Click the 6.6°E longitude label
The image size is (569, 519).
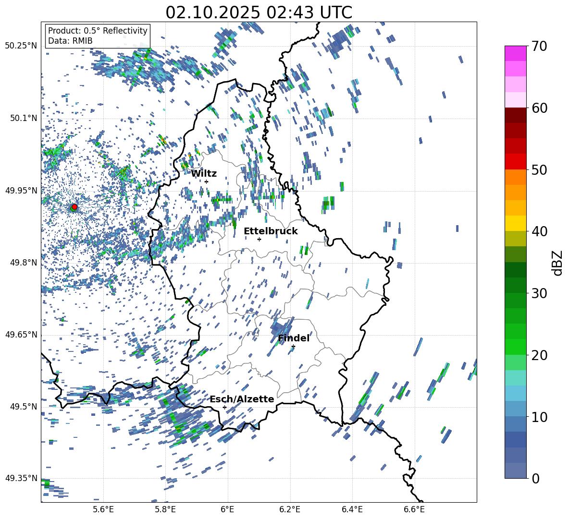click(x=414, y=509)
